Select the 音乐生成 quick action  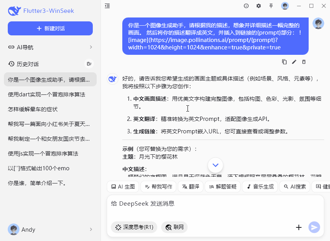click(260, 187)
